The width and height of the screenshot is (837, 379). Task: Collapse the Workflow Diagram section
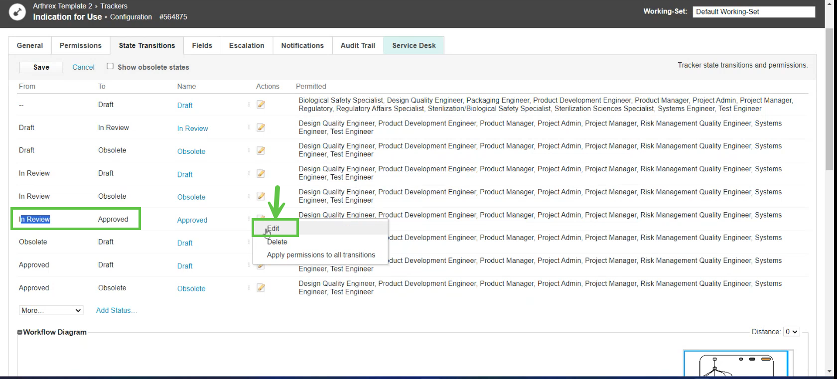(20, 332)
